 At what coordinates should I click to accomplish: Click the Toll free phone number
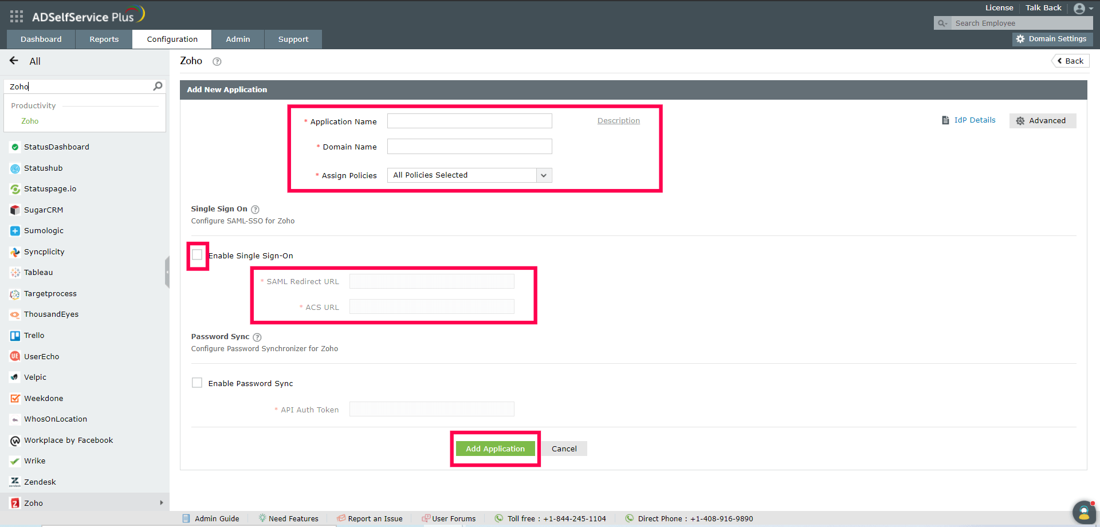575,519
